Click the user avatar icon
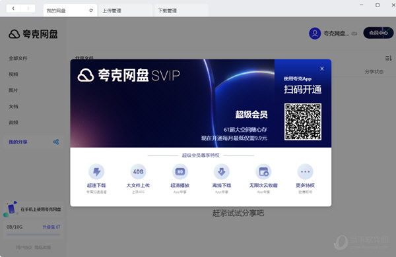 [315, 33]
